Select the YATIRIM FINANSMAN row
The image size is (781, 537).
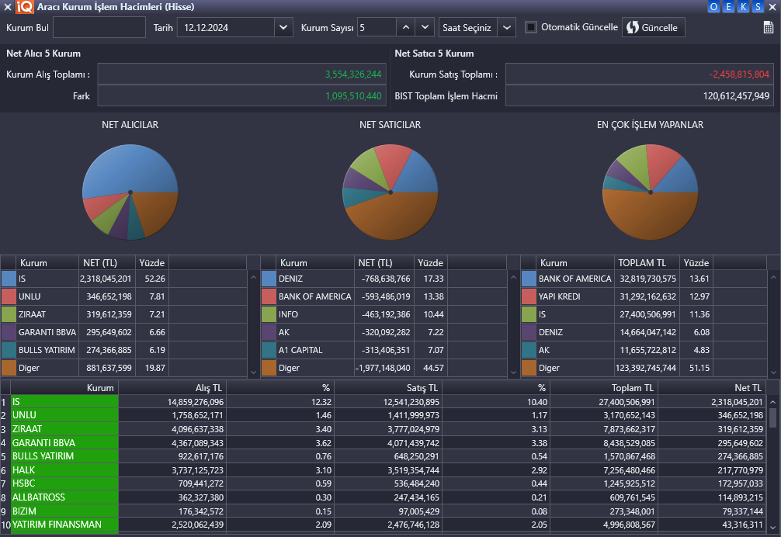click(383, 525)
